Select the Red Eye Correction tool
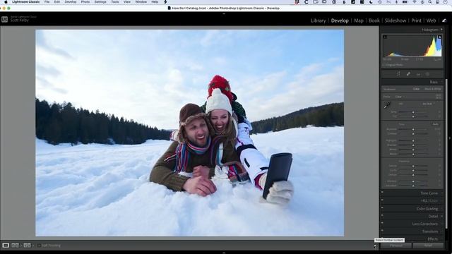452x254 pixels. 418,74
